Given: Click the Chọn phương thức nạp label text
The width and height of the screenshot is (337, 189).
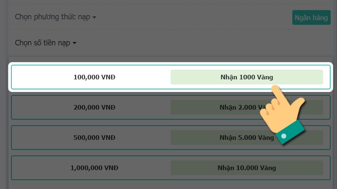Looking at the screenshot, I should point(52,17).
